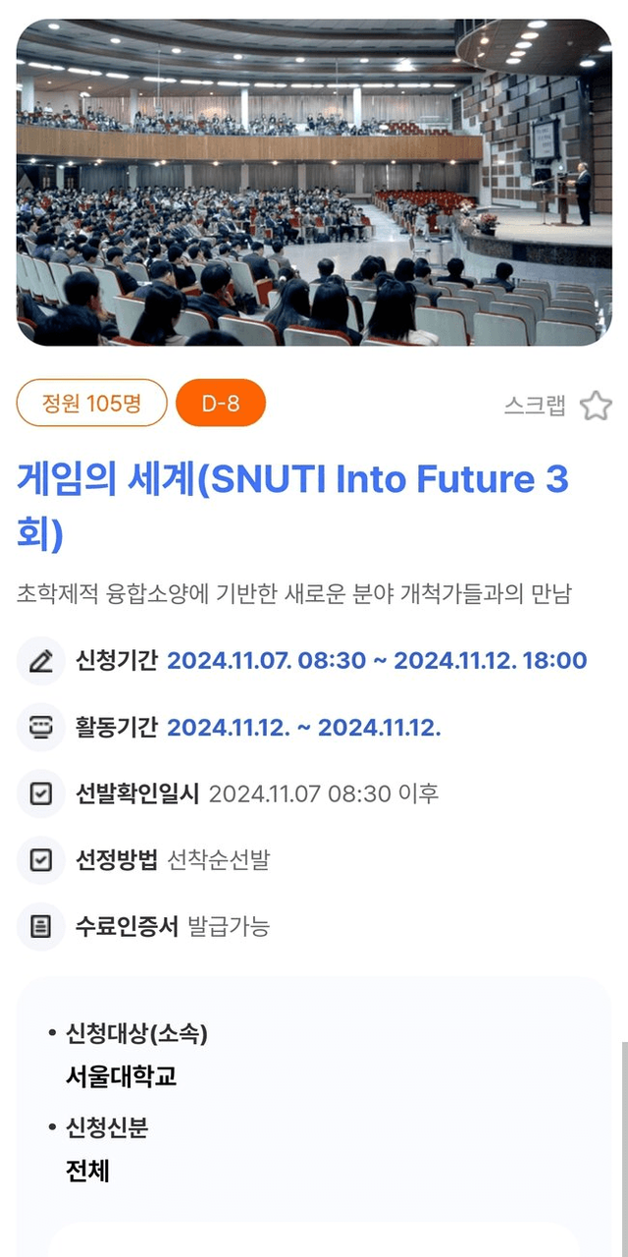Image resolution: width=628 pixels, height=1257 pixels.
Task: Select the 서울대학교 affiliation text
Action: 122,1076
